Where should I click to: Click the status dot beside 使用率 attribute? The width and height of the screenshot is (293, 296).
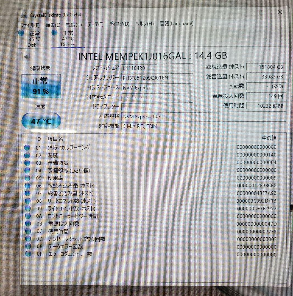[27, 178]
